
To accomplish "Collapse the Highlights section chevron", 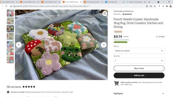I will [x=163, y=93].
